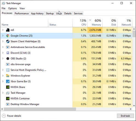Click the scroll left arrow
Screen dimensions: 136x121
tap(2, 109)
